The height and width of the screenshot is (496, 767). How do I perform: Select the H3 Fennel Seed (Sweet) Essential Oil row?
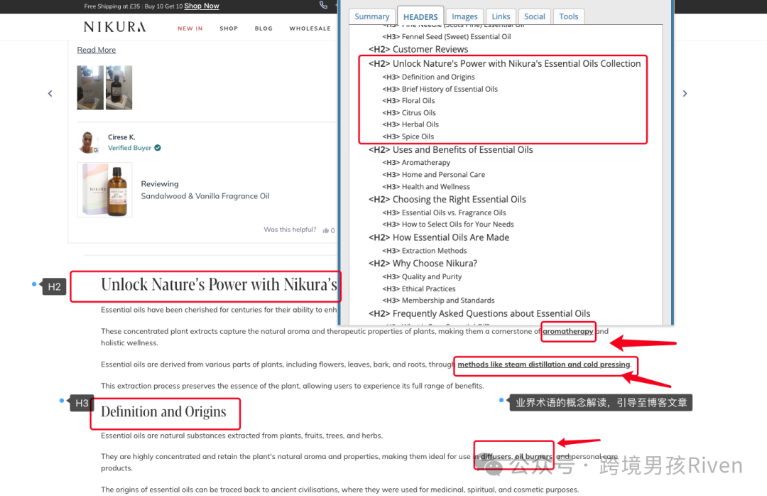pyautogui.click(x=447, y=36)
